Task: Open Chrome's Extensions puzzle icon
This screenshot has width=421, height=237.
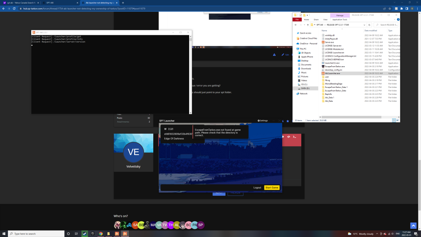Action: pos(402,9)
